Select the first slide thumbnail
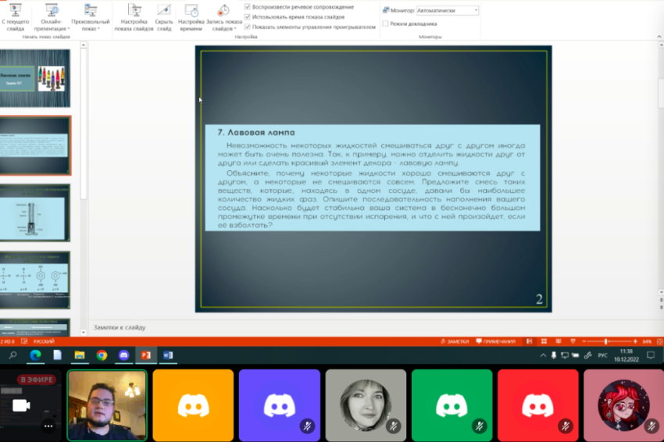The image size is (664, 442). 35,79
